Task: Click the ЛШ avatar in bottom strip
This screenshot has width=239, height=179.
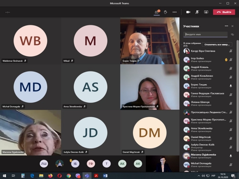Action: 44,163
